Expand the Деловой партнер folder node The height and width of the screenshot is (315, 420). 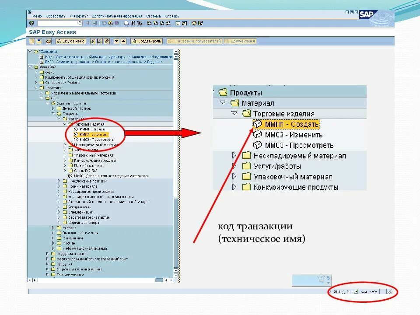(x=53, y=108)
